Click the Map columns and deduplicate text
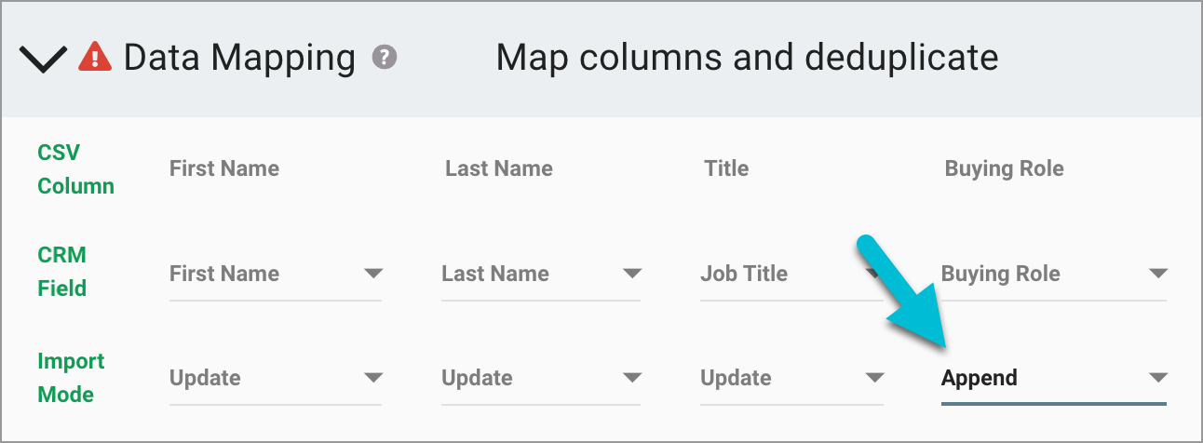This screenshot has width=1203, height=443. tap(747, 58)
